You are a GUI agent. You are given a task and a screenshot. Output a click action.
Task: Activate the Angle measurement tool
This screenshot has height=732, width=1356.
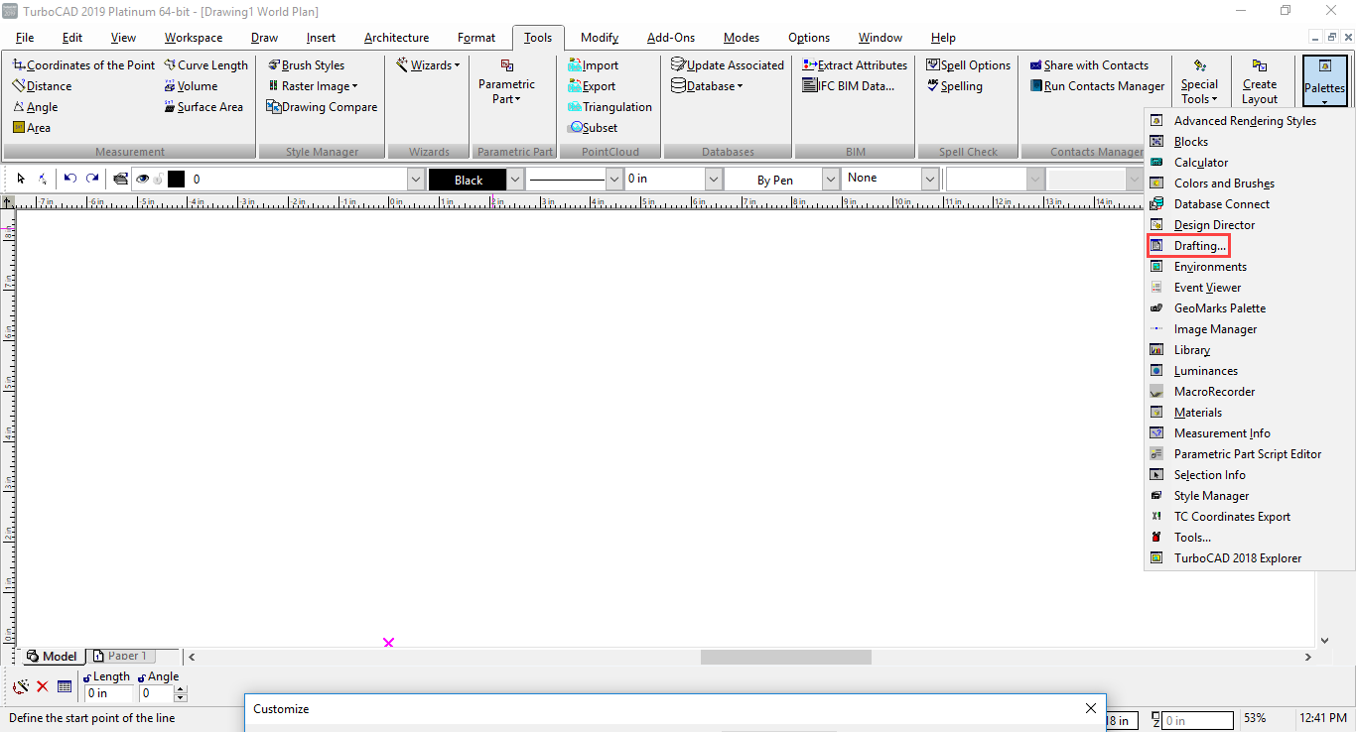[35, 107]
